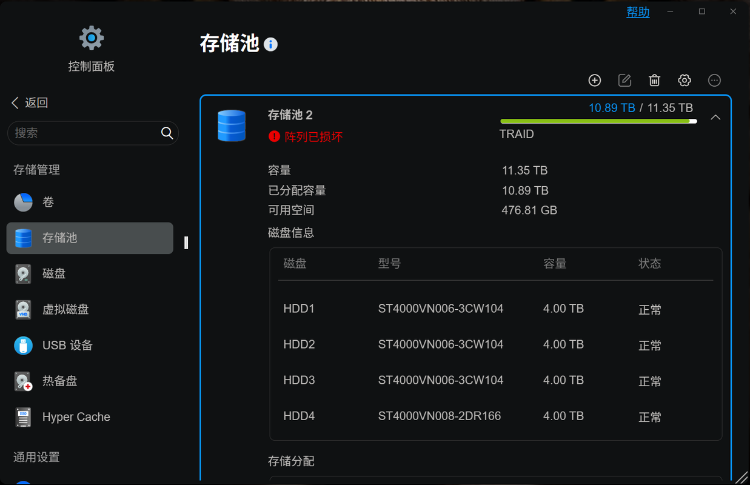Click HDD4's 正常 status
The height and width of the screenshot is (485, 750).
point(650,417)
